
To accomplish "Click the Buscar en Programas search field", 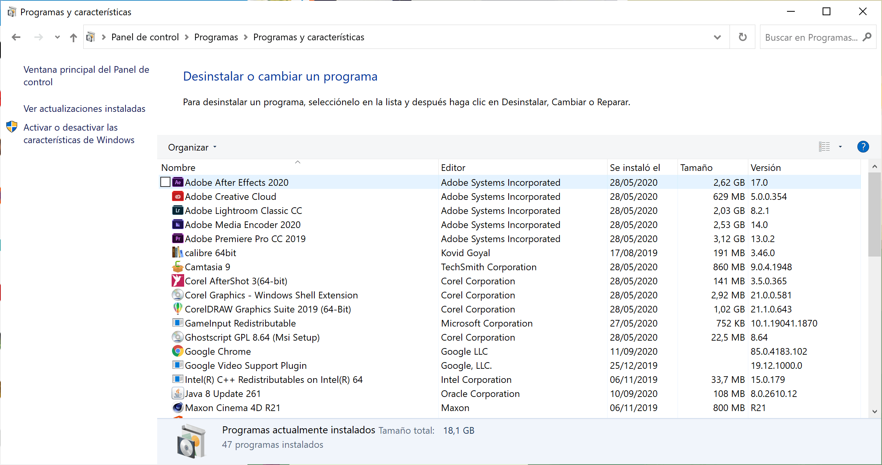I will [811, 38].
